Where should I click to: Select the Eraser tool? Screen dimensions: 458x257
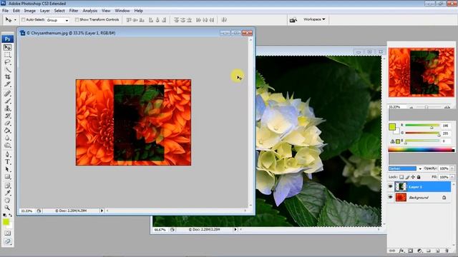(8, 123)
